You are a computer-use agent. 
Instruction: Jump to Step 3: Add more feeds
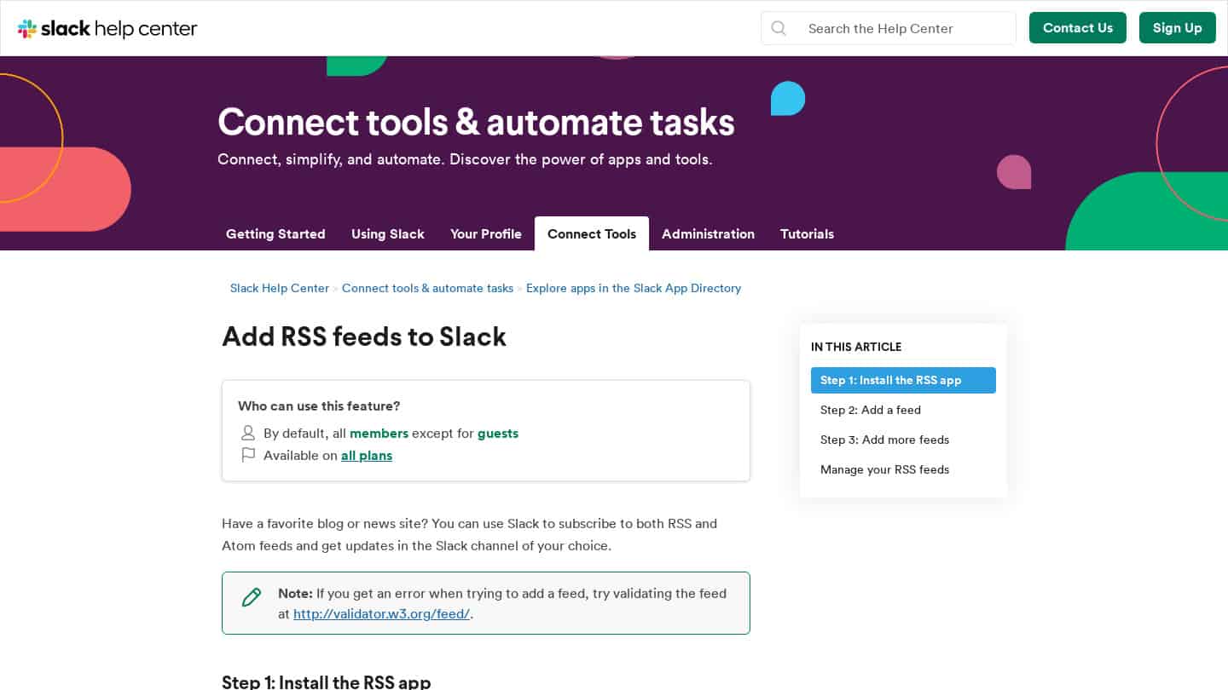[x=903, y=440]
